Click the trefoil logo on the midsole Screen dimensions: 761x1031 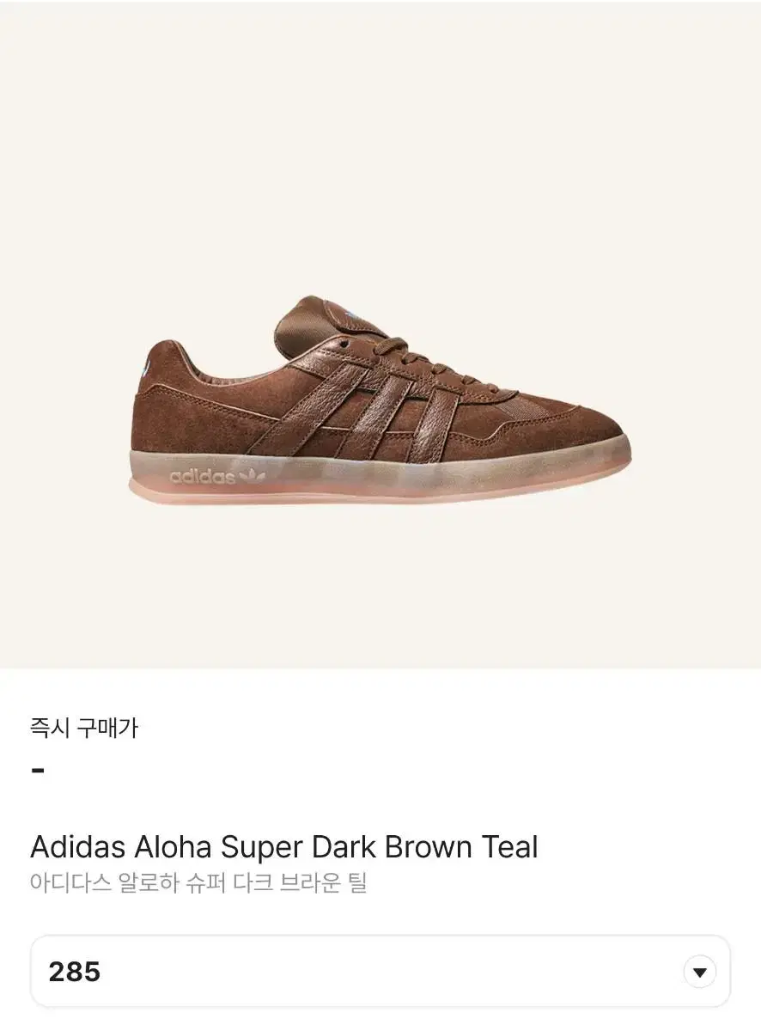coord(253,474)
